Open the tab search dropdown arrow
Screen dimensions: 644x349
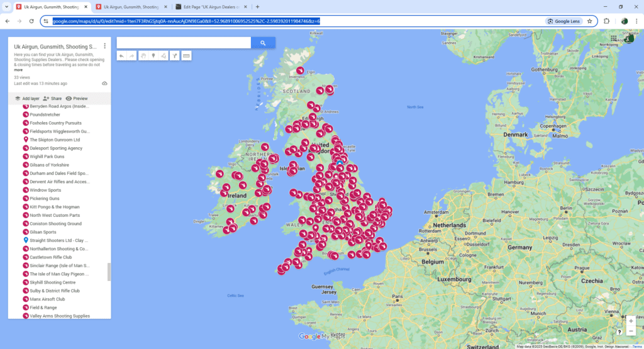(6, 7)
